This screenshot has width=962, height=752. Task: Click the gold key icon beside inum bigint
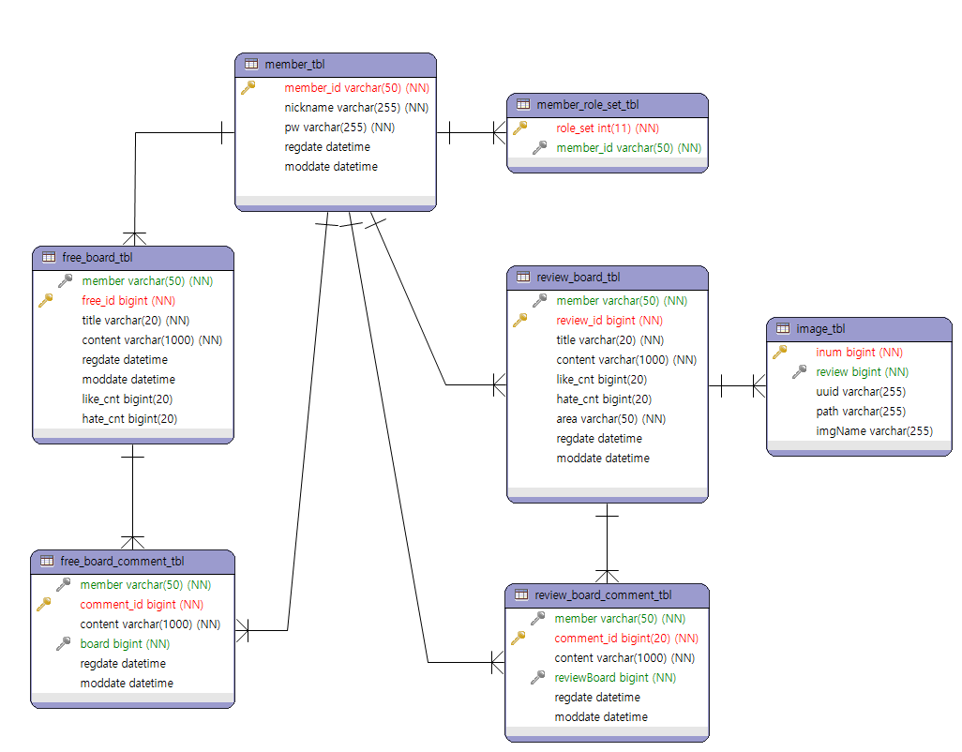[779, 352]
